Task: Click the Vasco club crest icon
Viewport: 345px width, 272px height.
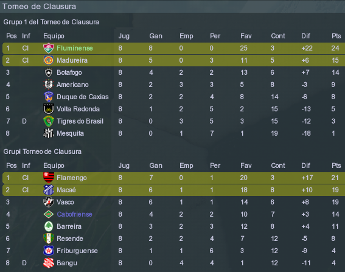Action: [49, 202]
